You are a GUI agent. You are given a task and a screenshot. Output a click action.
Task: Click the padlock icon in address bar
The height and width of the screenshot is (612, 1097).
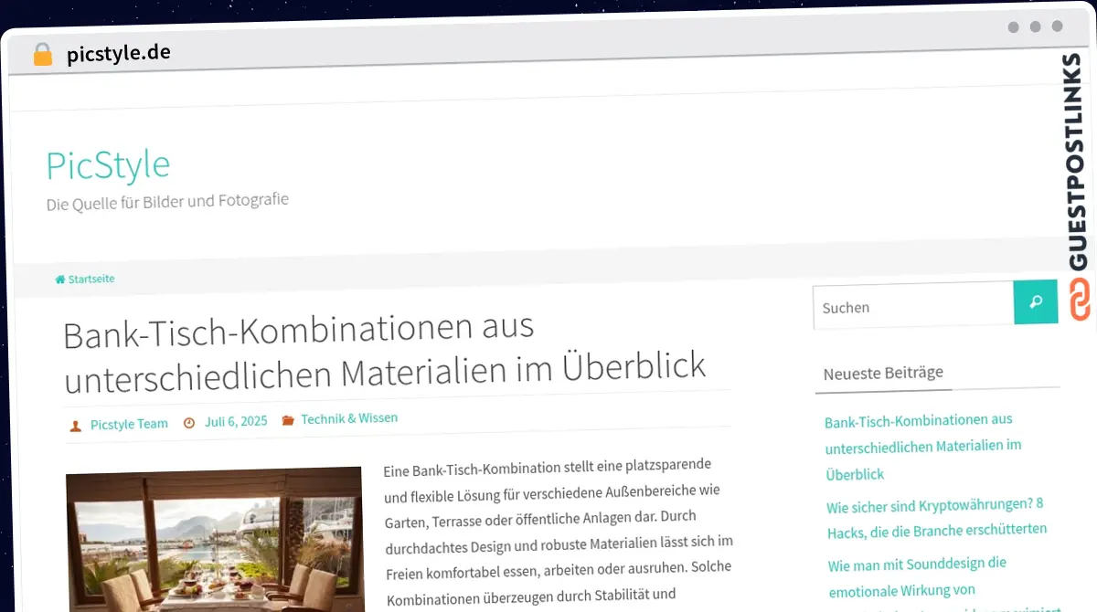43,54
